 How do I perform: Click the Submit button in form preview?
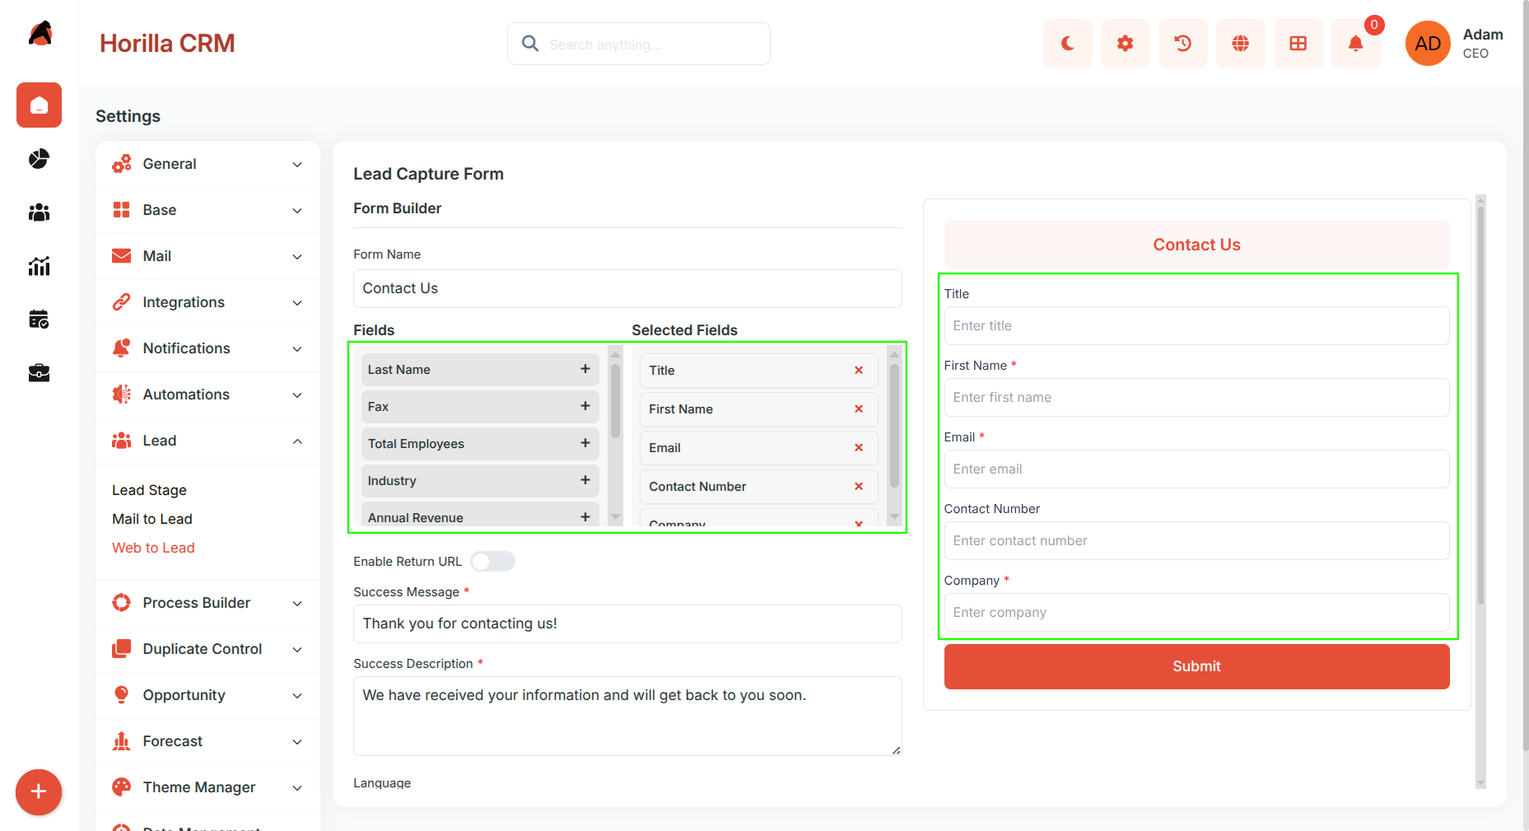1196,666
